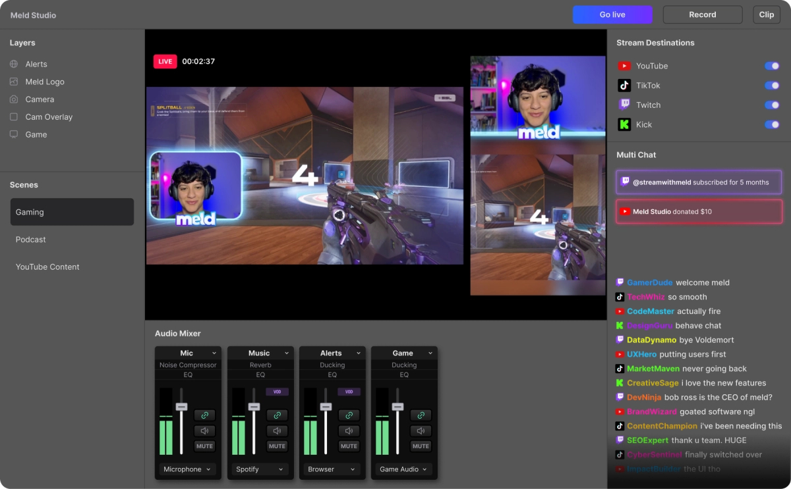
Task: Click the Meld Studio donated $10 card
Action: pos(699,211)
